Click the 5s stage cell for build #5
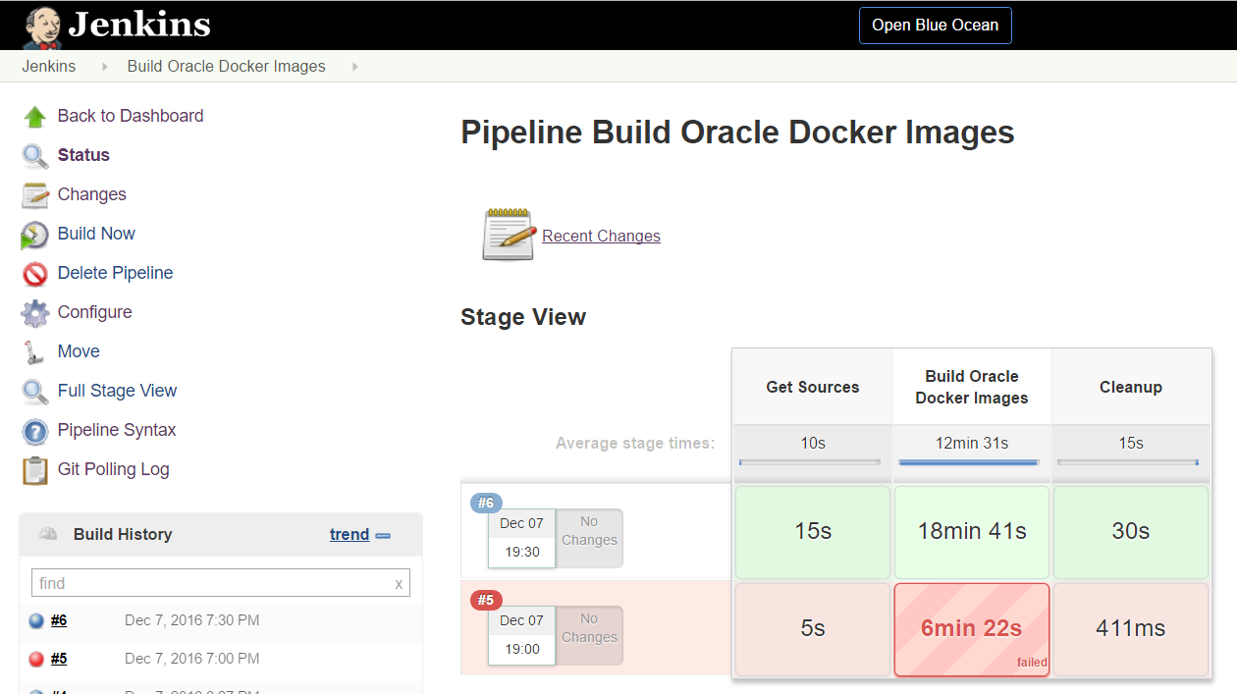The image size is (1237, 694). point(813,629)
